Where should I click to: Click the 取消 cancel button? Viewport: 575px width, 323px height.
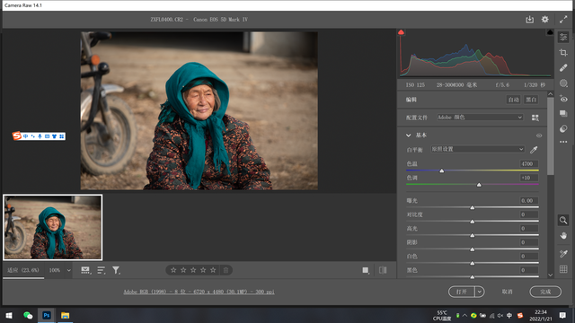(x=507, y=292)
